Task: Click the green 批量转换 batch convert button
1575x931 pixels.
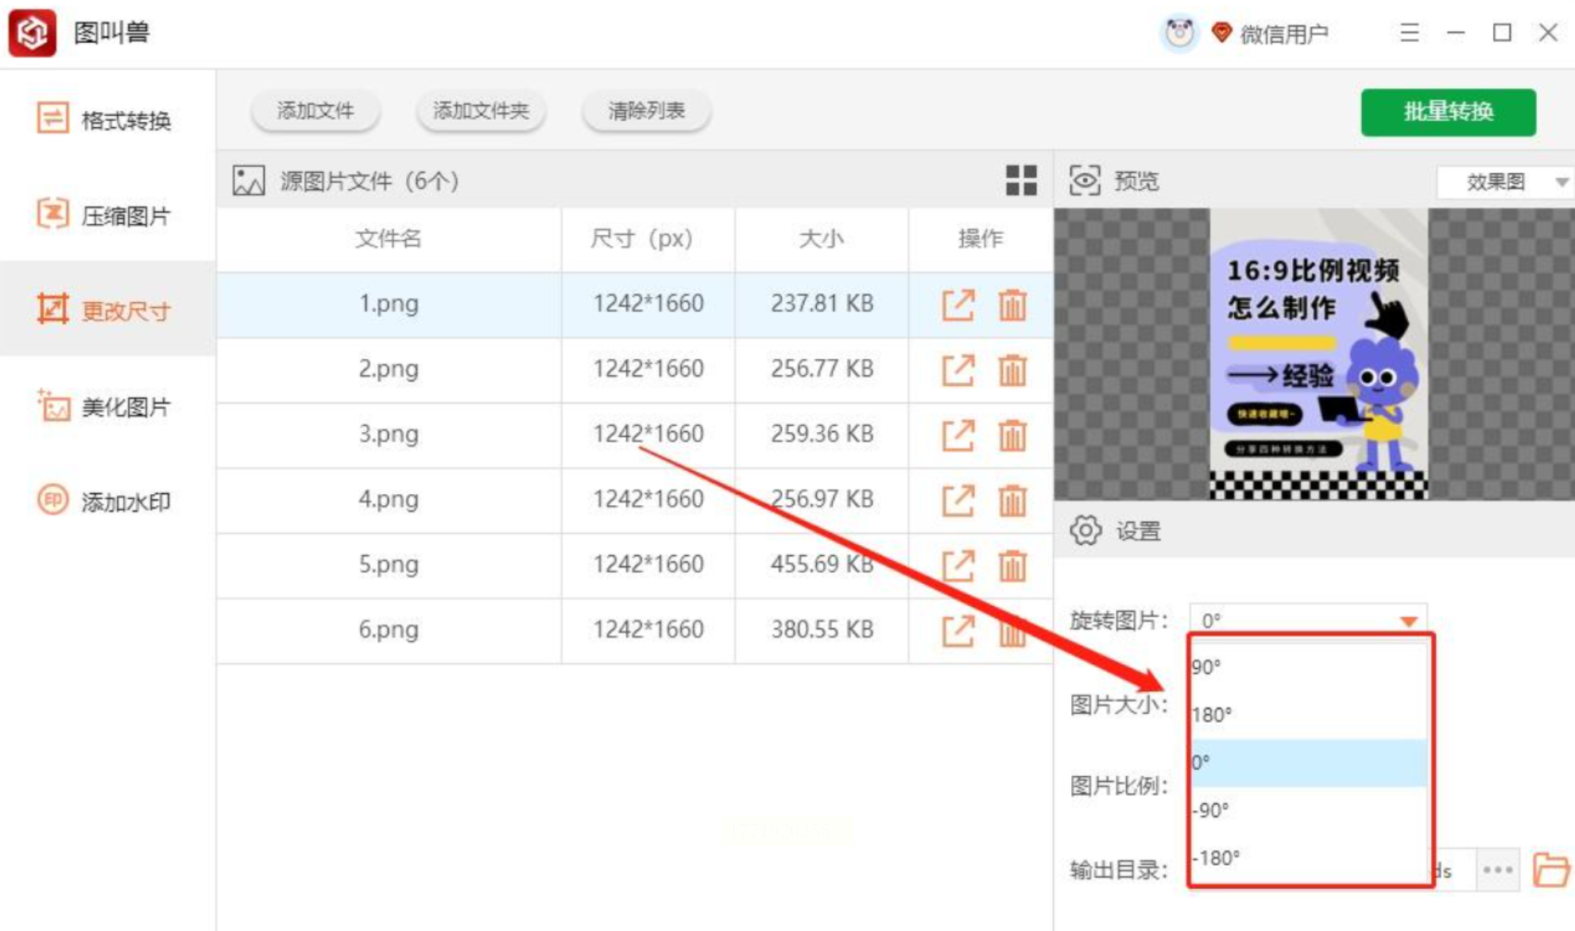Action: coord(1447,112)
